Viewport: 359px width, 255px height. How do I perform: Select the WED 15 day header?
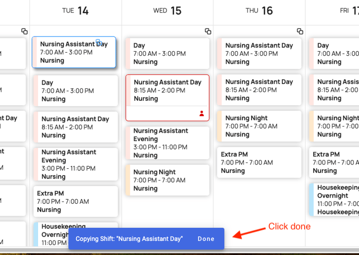click(167, 10)
